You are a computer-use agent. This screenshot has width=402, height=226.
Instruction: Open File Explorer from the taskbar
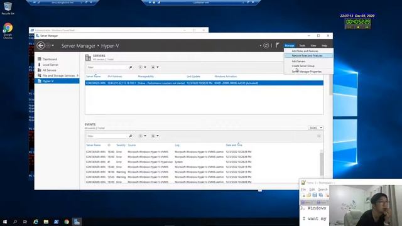(x=46, y=222)
